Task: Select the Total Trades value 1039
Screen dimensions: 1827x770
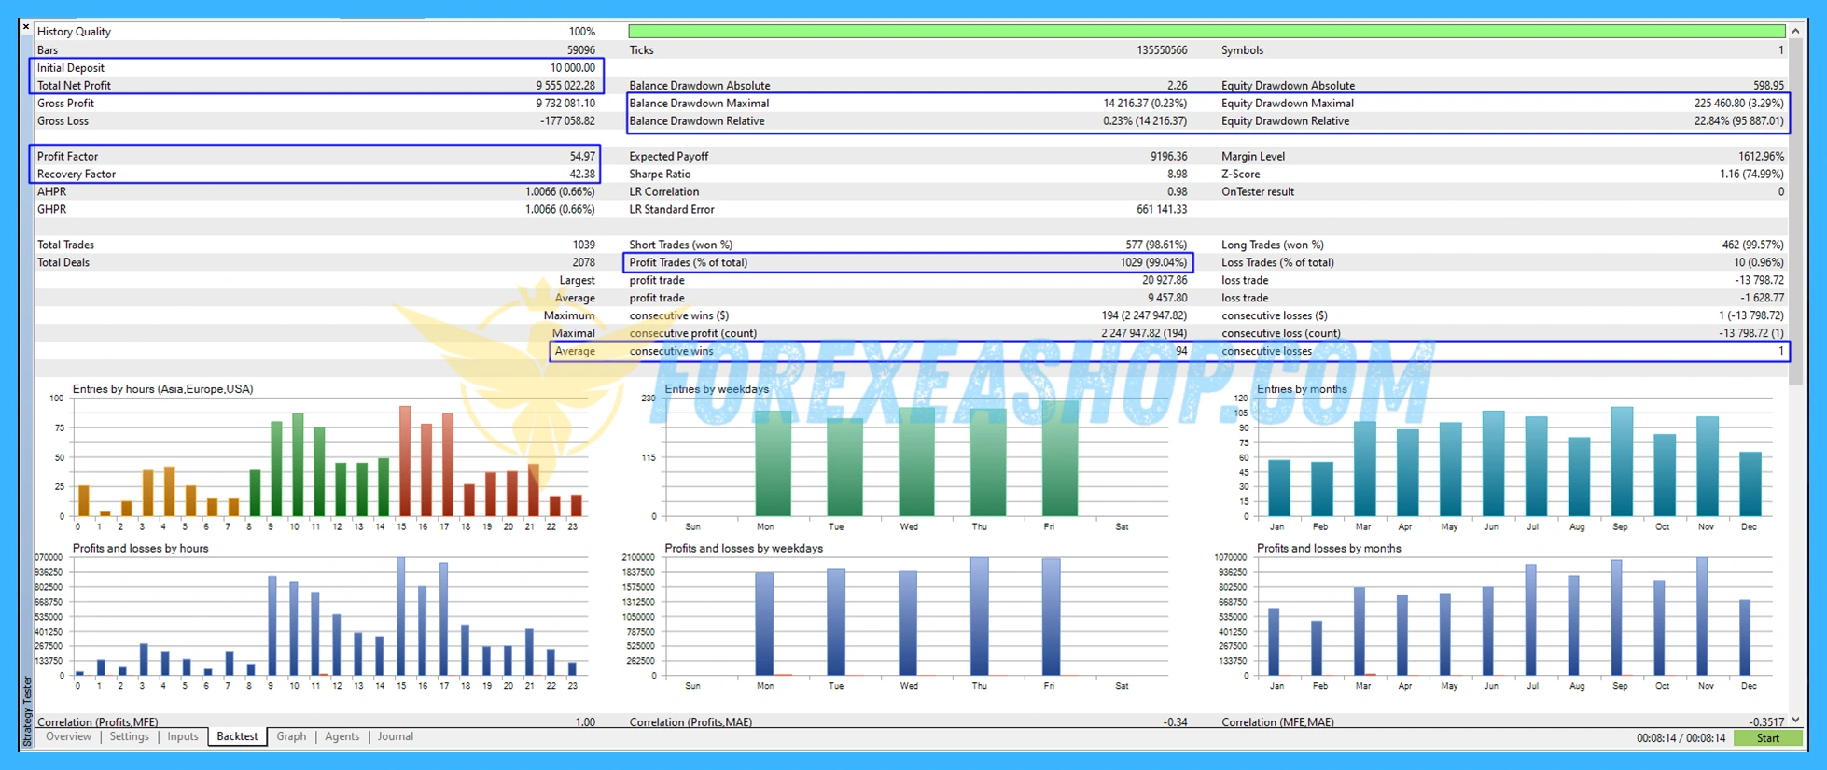Action: click(583, 245)
